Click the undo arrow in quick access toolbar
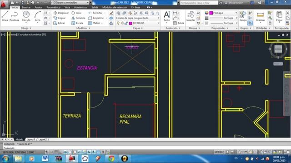 [38, 3]
